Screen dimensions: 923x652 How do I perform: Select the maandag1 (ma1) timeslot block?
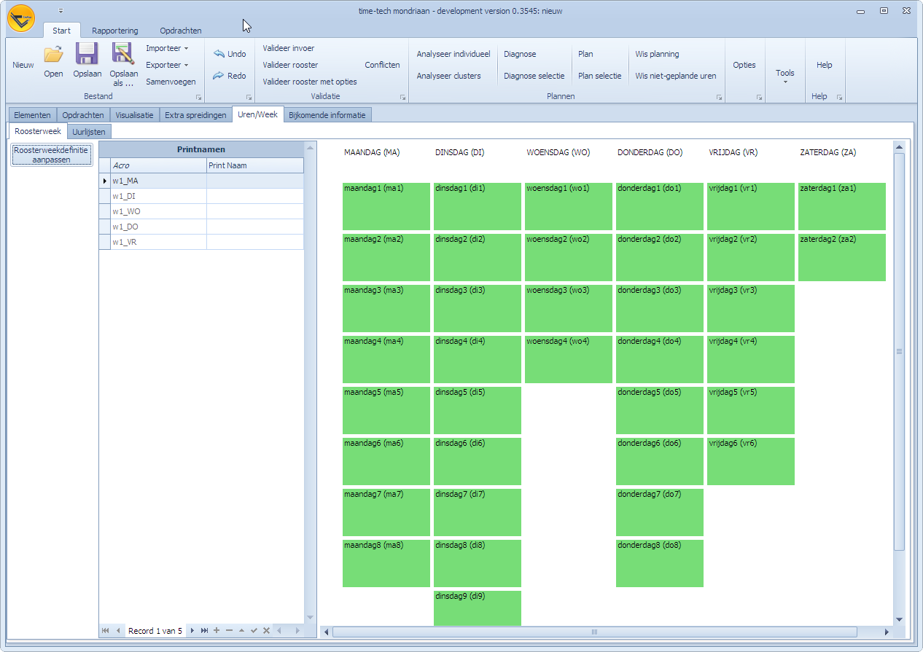(x=386, y=206)
